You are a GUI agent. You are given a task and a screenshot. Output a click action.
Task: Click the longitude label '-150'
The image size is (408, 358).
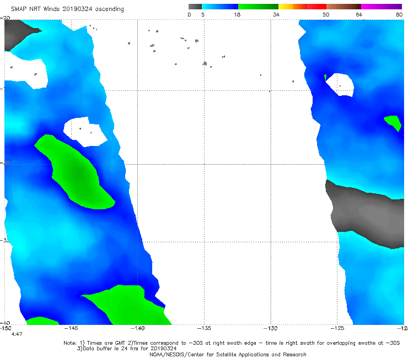click(x=6, y=328)
